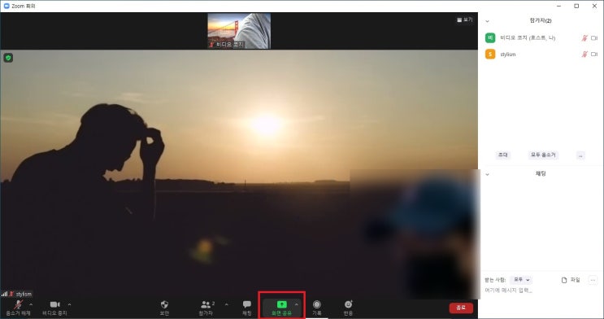Collapse the 참가자(2) panel chevron
Image resolution: width=604 pixels, height=319 pixels.
487,21
